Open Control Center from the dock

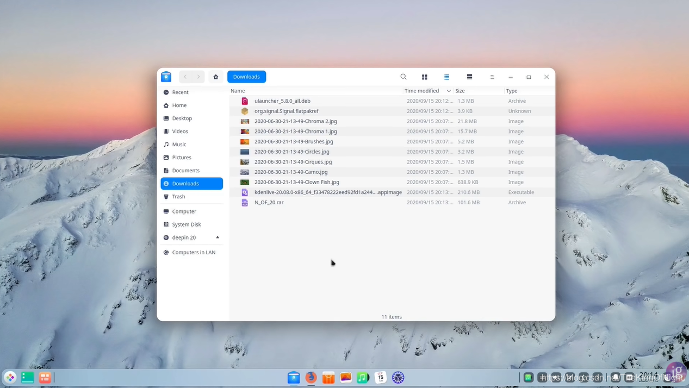point(398,377)
